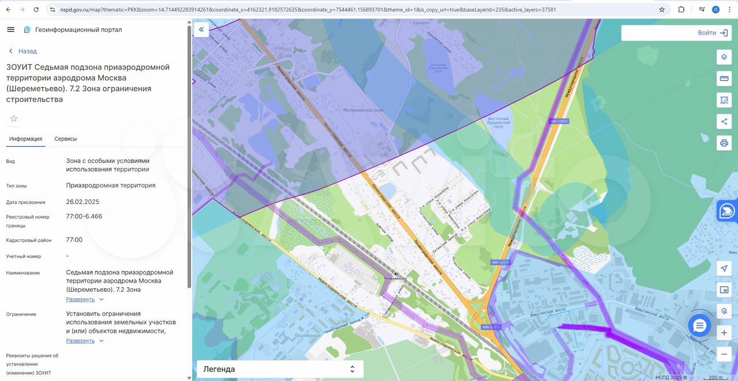Viewport: 738px width, 381px height.
Task: Center map on my location
Action: [724, 269]
